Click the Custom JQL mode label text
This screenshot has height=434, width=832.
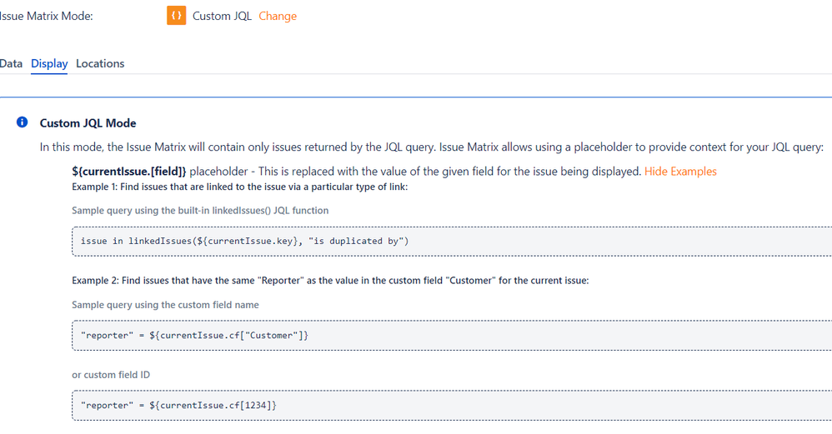[222, 16]
